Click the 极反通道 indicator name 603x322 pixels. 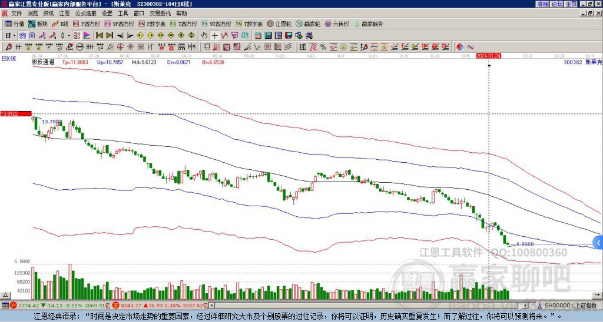tap(43, 62)
